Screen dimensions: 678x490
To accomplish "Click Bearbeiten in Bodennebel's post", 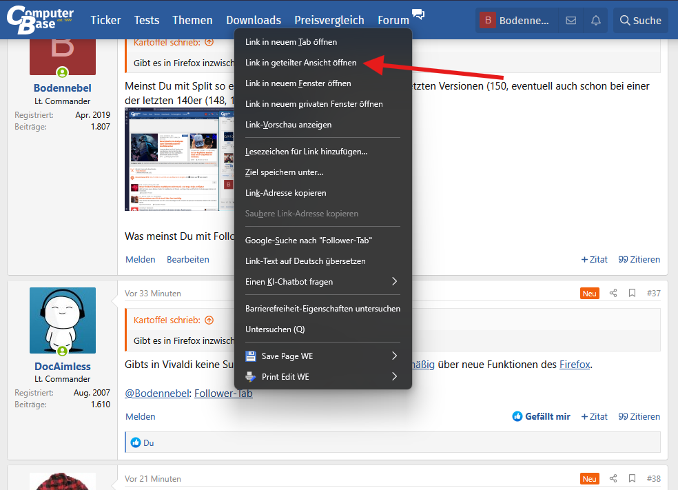I will [x=188, y=260].
